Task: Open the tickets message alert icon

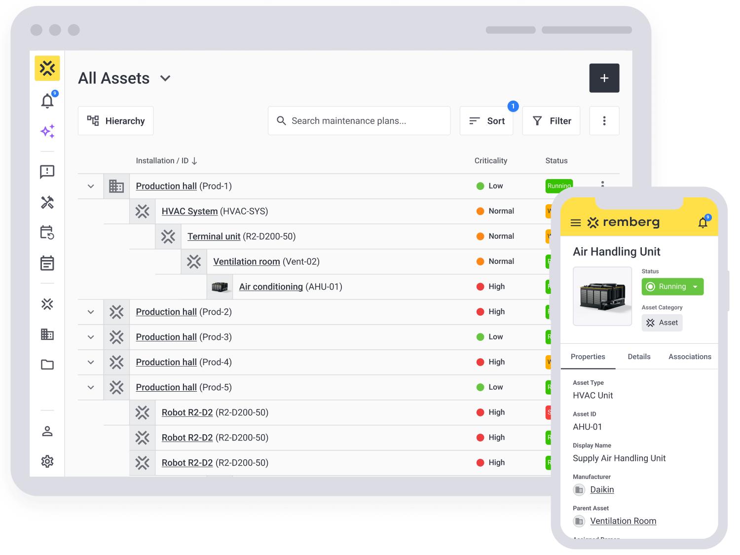Action: (x=47, y=172)
